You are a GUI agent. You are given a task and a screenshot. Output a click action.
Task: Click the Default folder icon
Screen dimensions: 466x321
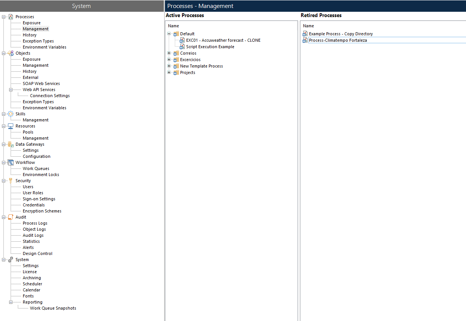click(x=176, y=34)
